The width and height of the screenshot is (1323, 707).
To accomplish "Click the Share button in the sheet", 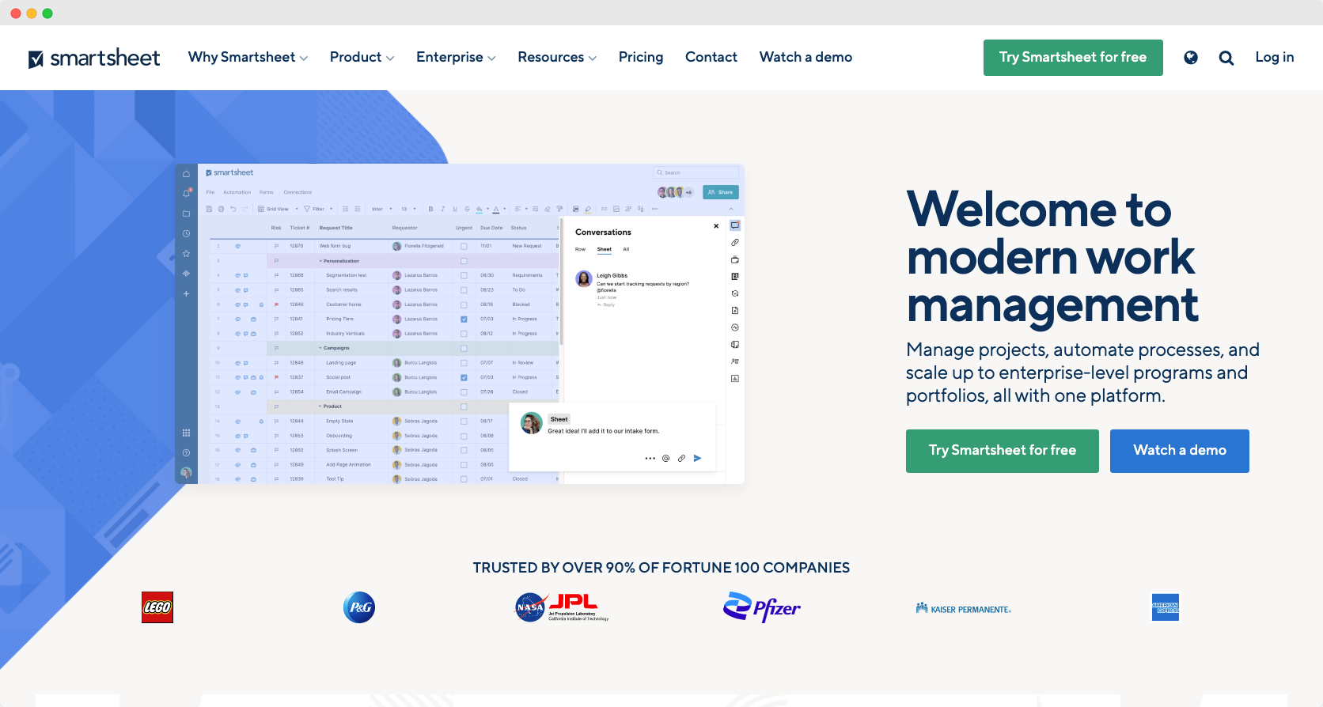I will (x=721, y=192).
